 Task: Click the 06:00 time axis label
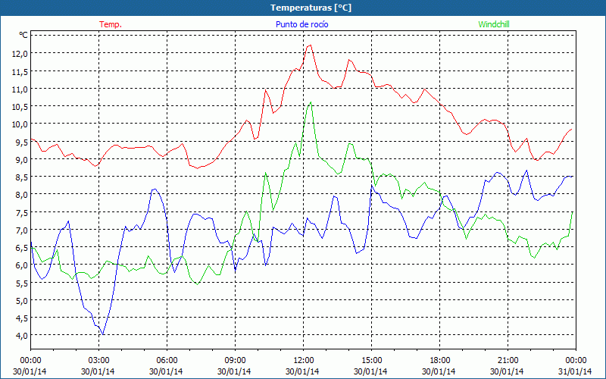click(x=167, y=361)
